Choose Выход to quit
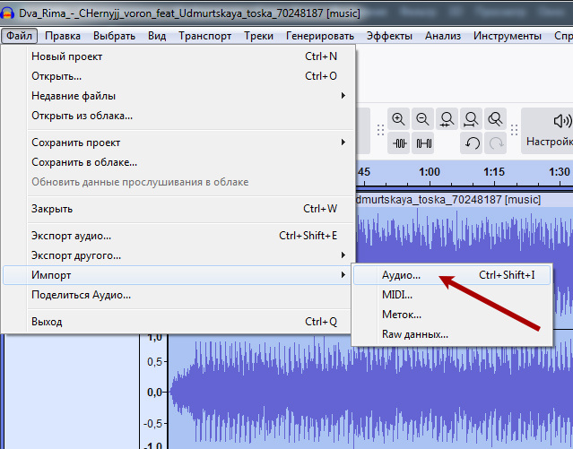573x449 pixels. coord(178,322)
